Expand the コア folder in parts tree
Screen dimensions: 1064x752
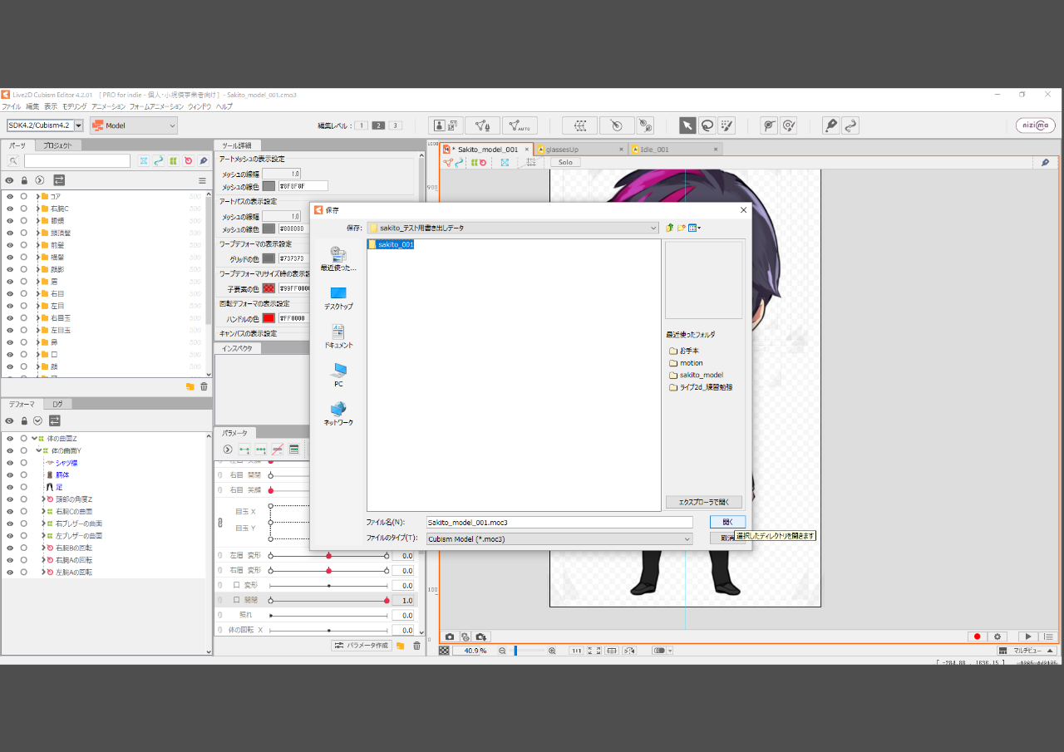tap(37, 196)
